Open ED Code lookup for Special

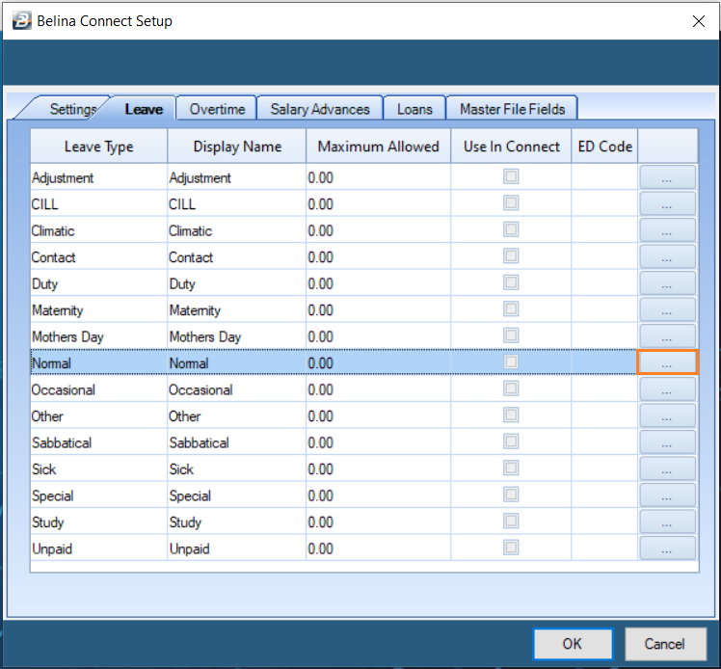667,495
